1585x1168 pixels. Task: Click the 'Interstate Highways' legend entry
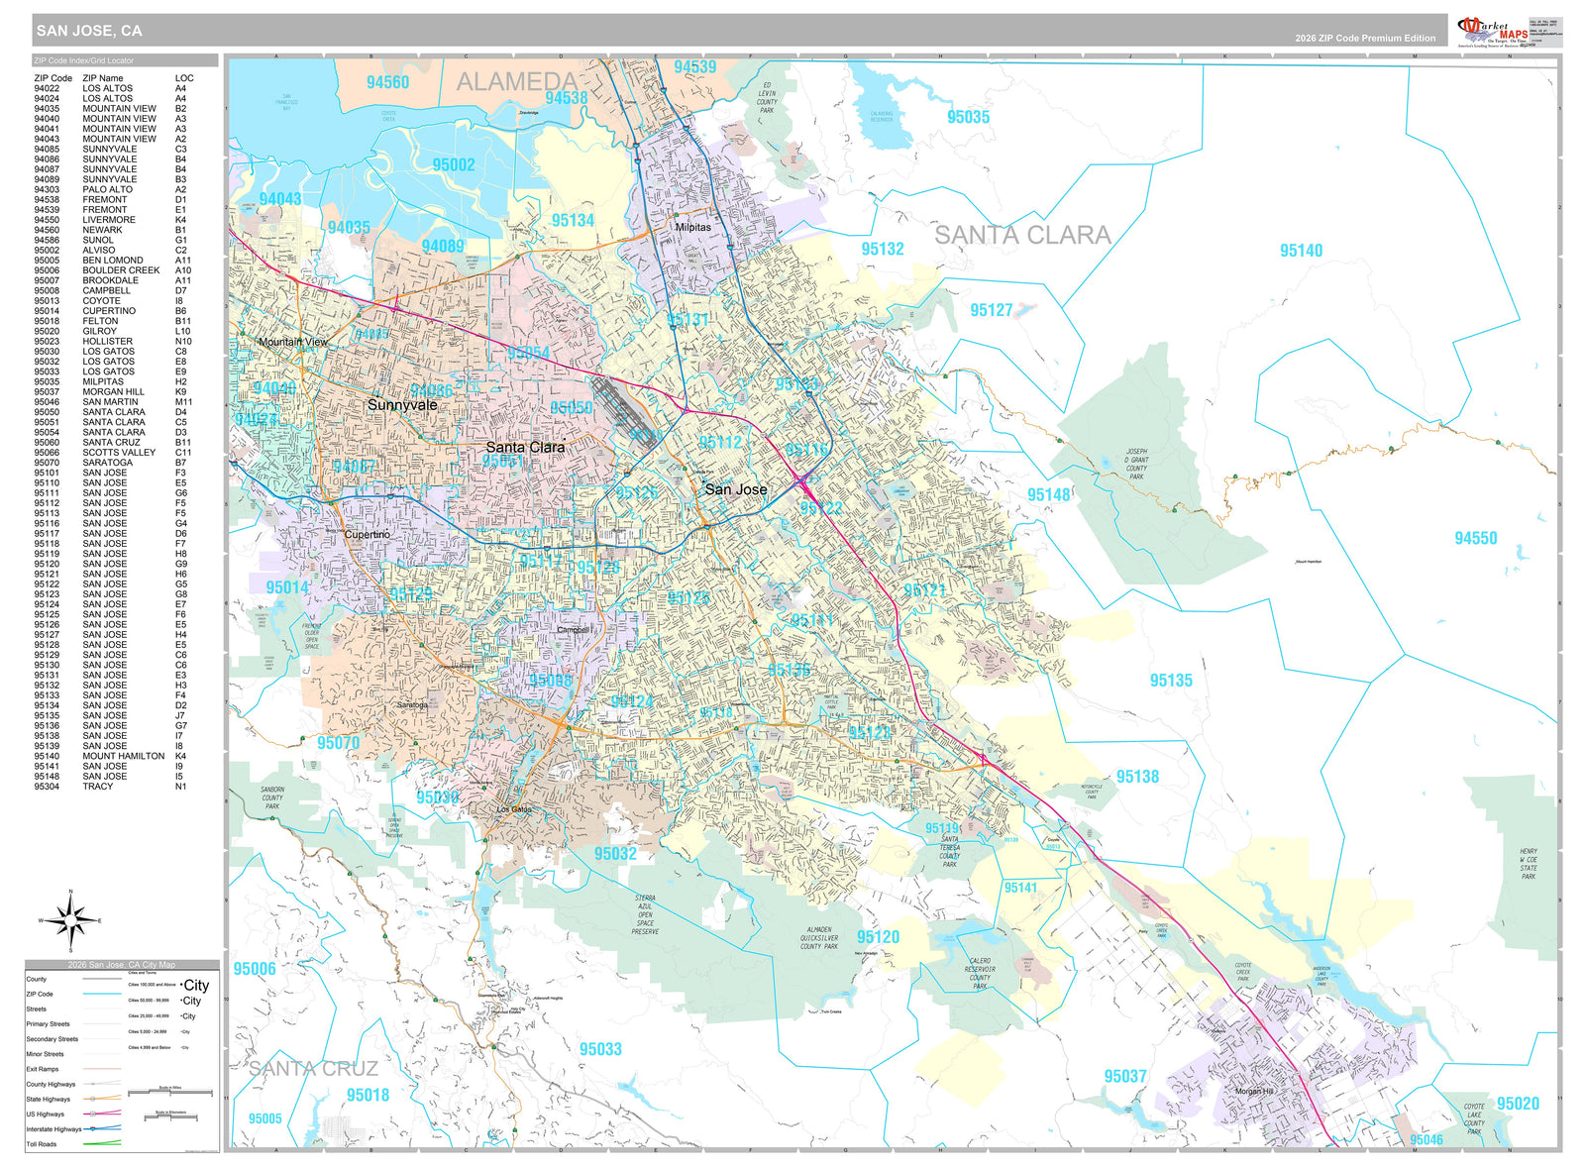tap(72, 1128)
